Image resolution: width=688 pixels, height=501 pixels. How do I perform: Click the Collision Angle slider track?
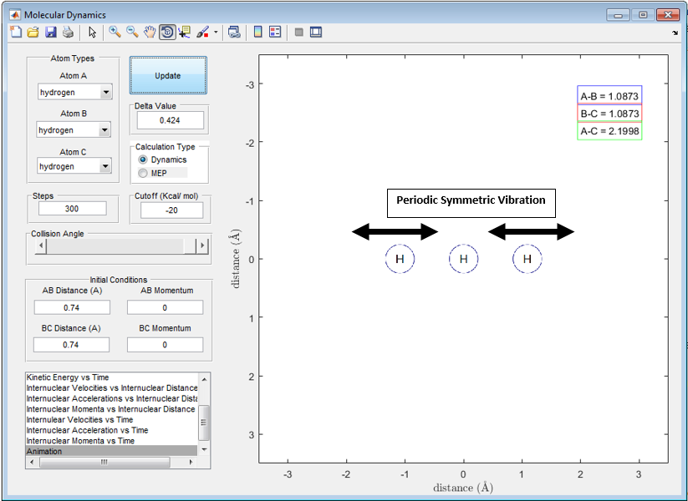pyautogui.click(x=115, y=245)
